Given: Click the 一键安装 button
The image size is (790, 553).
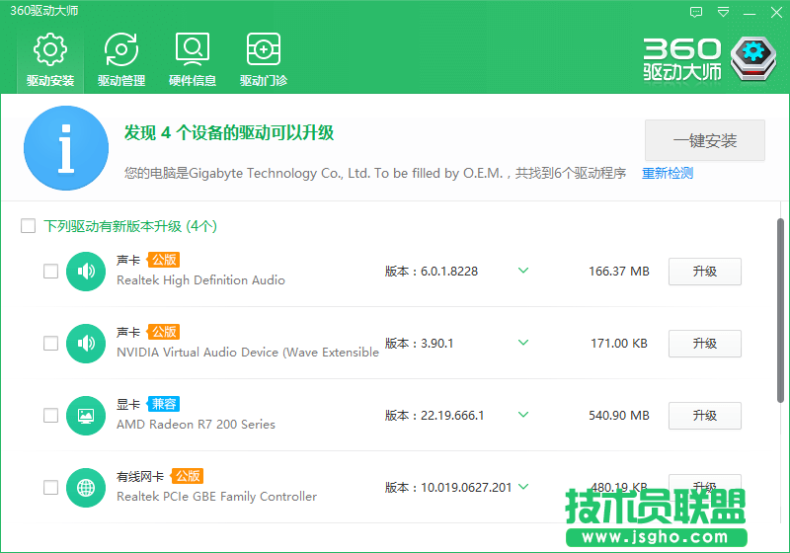Looking at the screenshot, I should coord(705,140).
